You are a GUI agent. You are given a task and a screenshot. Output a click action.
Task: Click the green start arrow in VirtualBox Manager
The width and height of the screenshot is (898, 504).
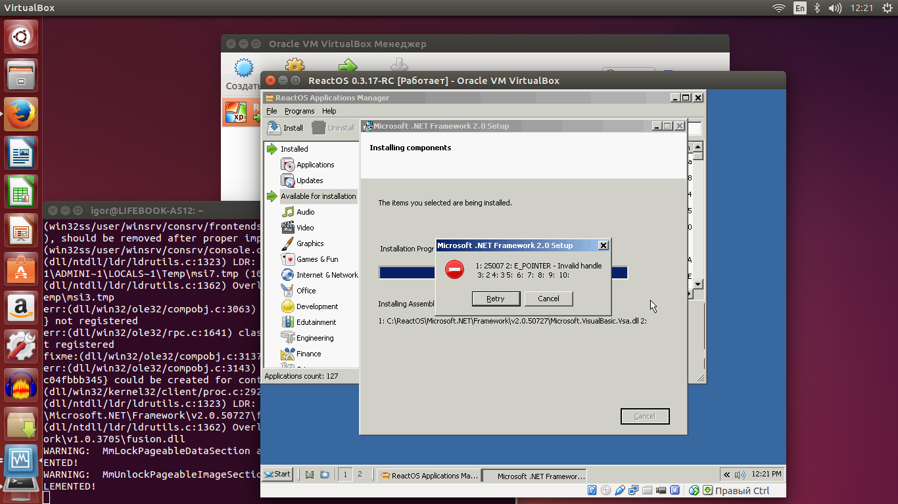click(348, 66)
